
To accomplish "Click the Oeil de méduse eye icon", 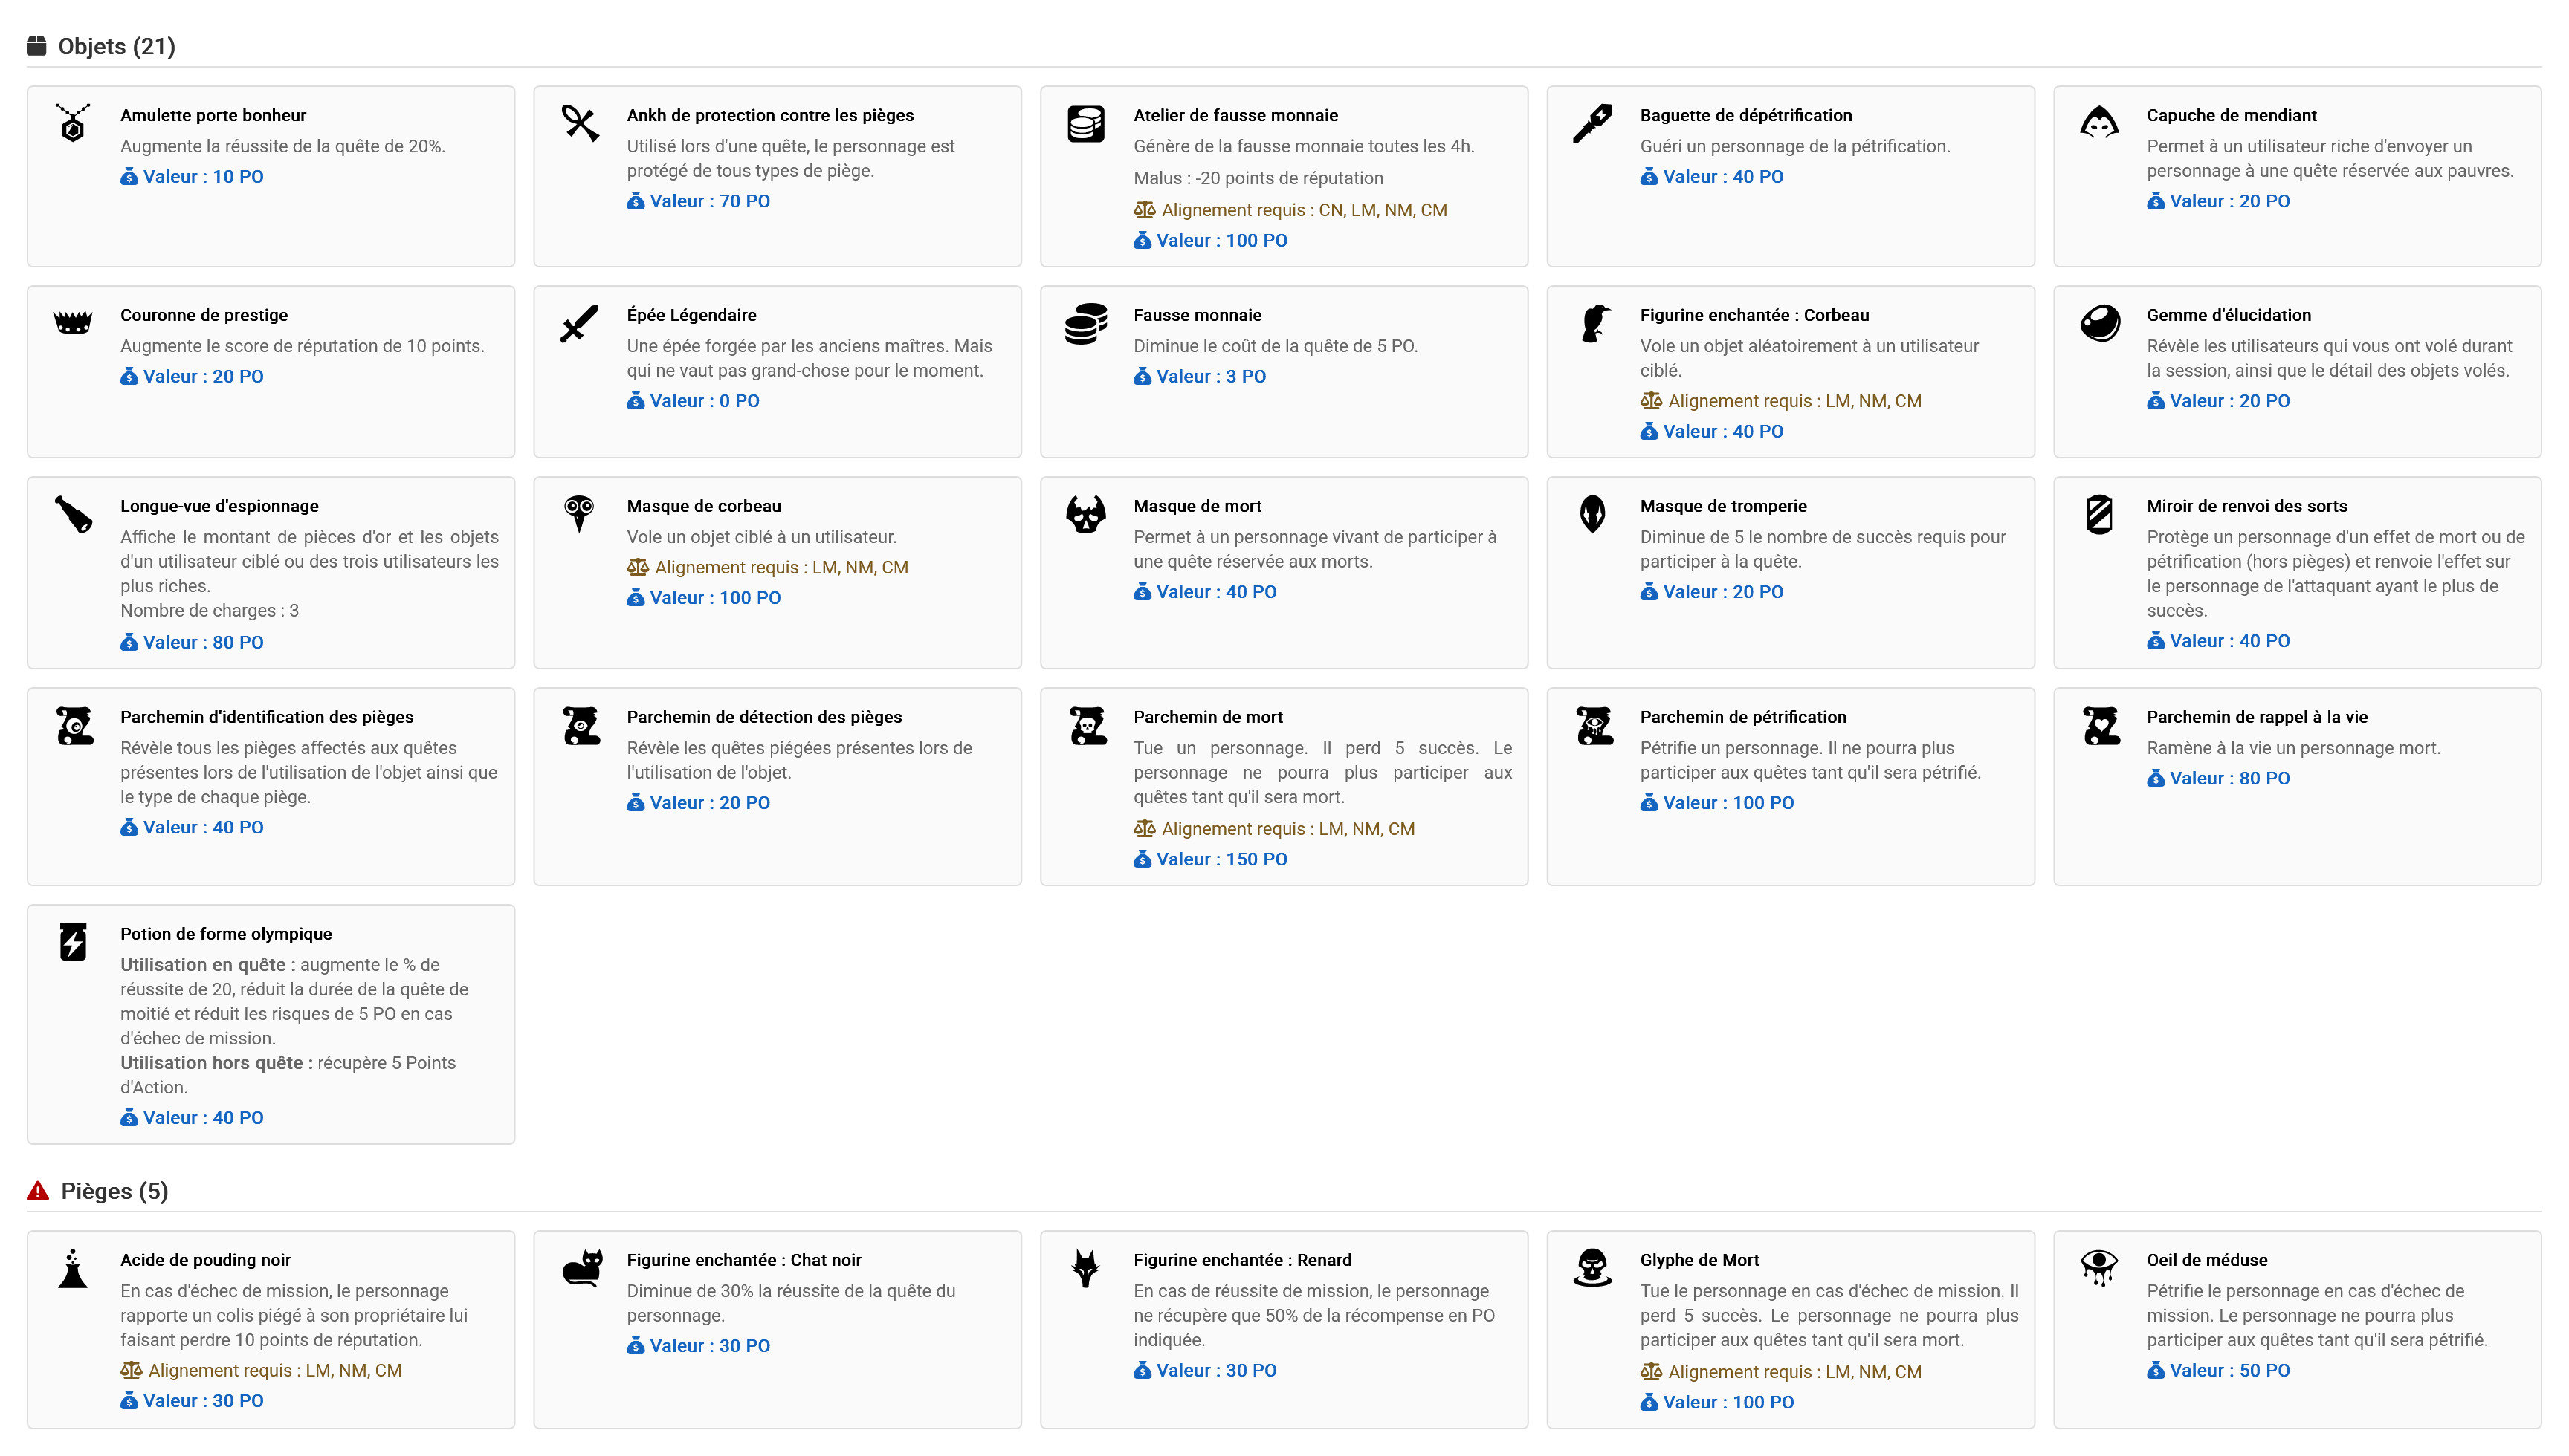I will pyautogui.click(x=2100, y=1269).
